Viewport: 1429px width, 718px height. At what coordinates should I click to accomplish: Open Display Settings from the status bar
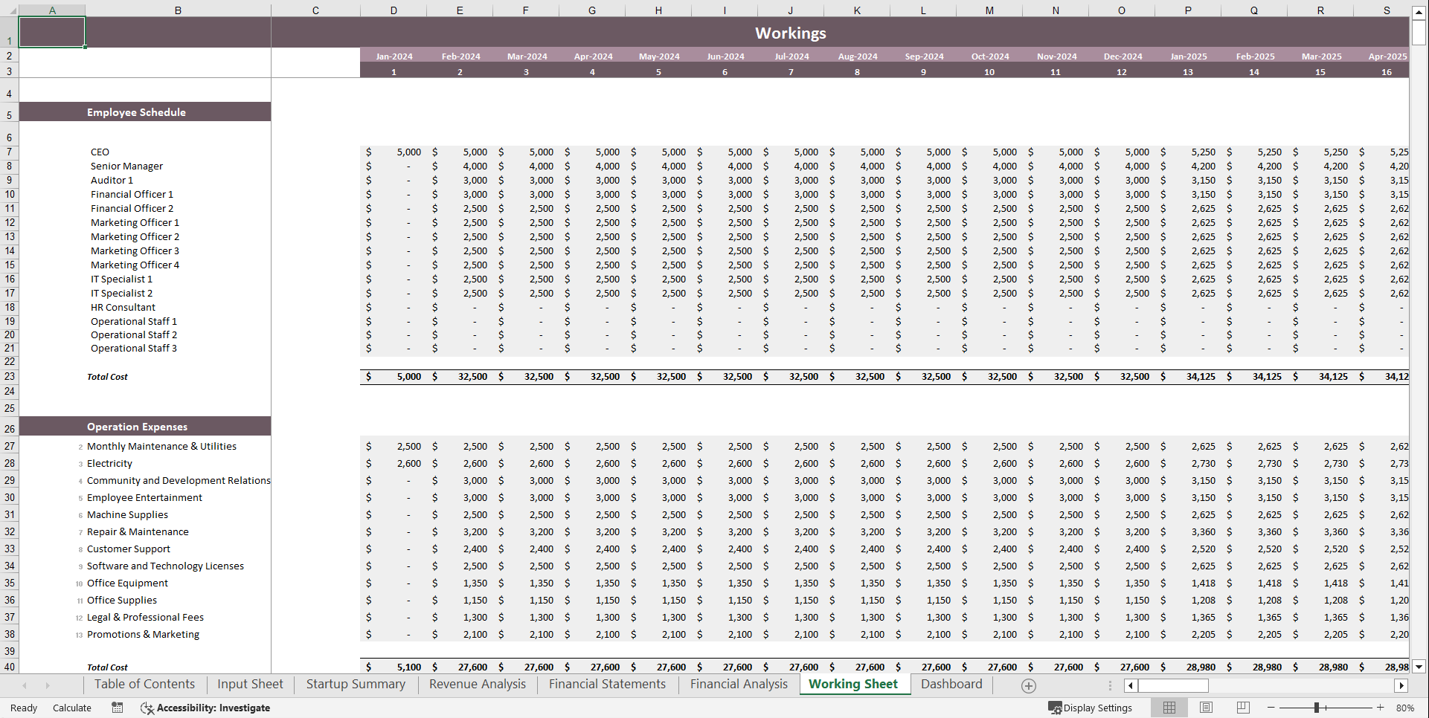(1091, 708)
